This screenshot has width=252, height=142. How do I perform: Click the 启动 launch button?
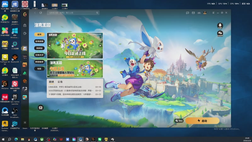click(202, 121)
